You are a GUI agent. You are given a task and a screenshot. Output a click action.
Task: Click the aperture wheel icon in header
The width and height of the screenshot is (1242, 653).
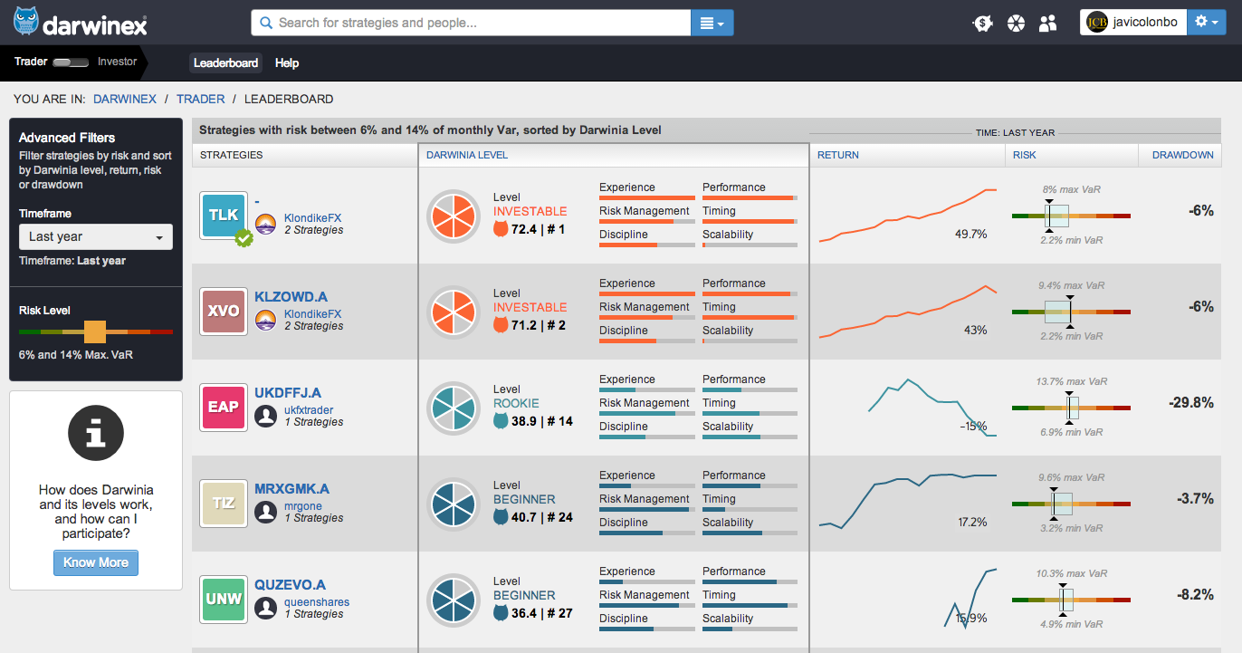point(1016,24)
